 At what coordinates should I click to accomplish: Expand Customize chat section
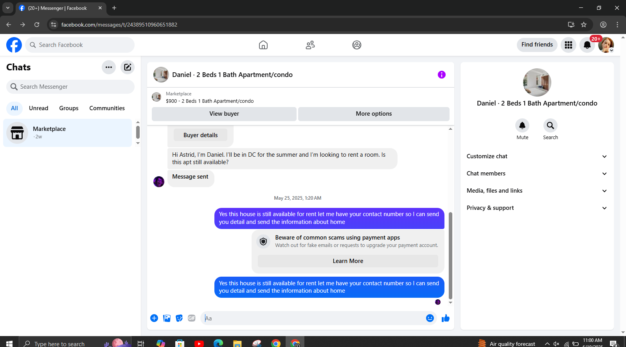(x=537, y=156)
